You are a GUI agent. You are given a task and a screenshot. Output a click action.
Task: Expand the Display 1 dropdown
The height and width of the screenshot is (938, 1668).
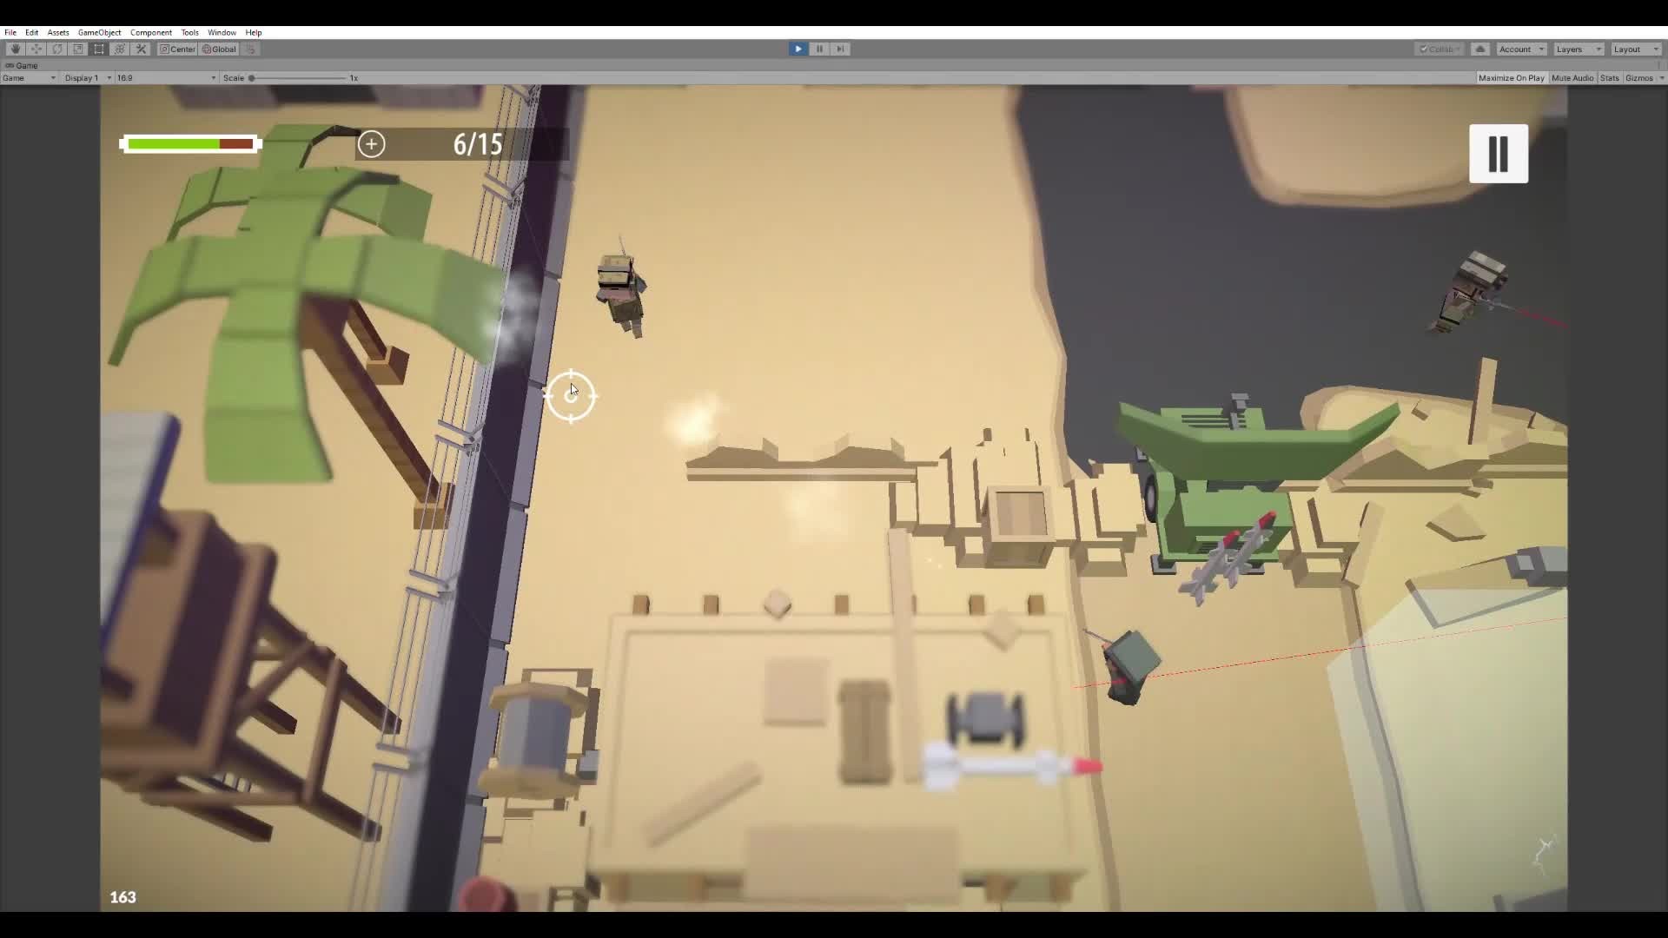(x=87, y=78)
